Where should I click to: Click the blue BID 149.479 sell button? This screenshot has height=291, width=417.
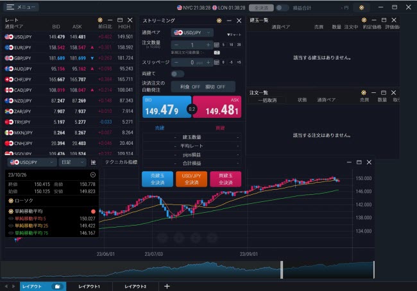point(167,107)
